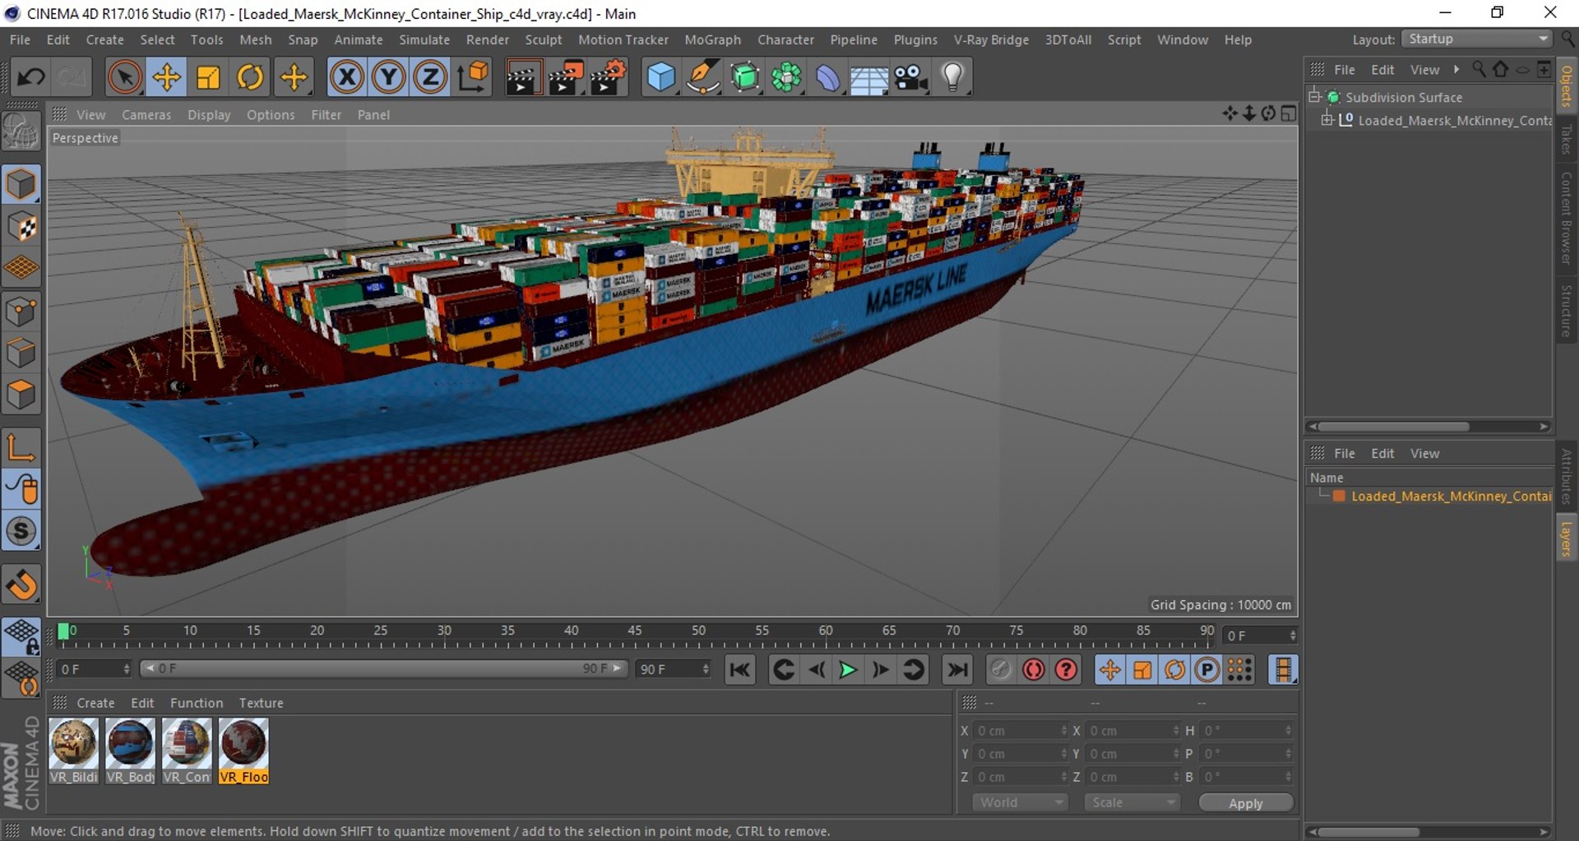
Task: Open the Array modeling objects icon
Action: click(787, 77)
